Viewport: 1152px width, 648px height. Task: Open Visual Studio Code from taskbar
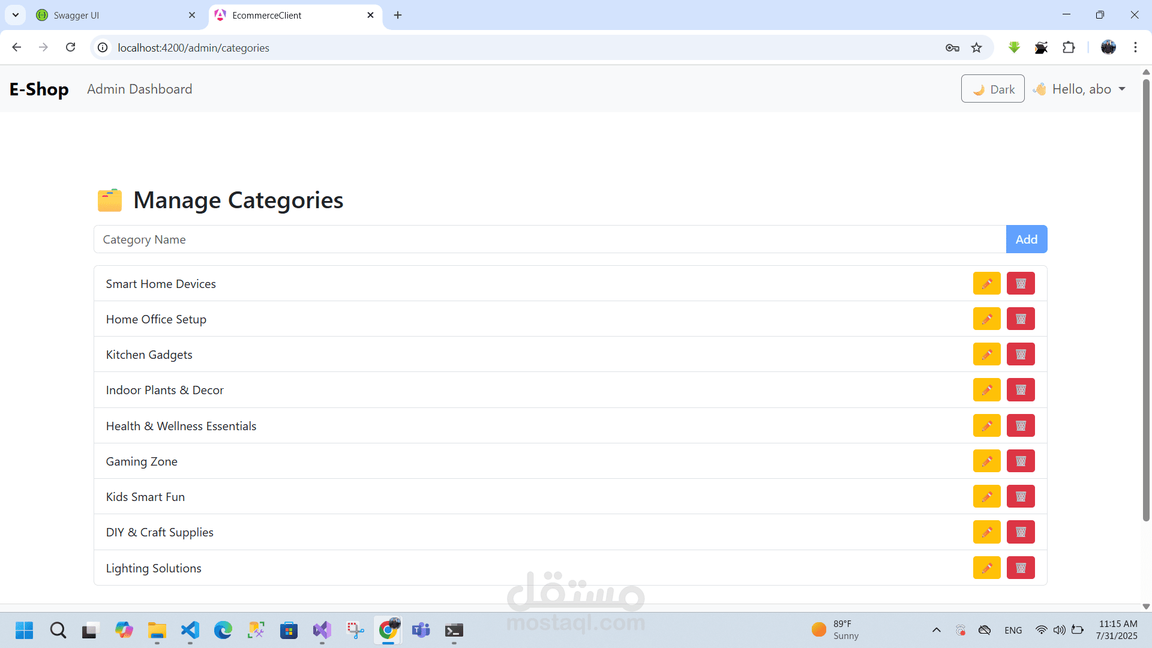click(x=190, y=630)
